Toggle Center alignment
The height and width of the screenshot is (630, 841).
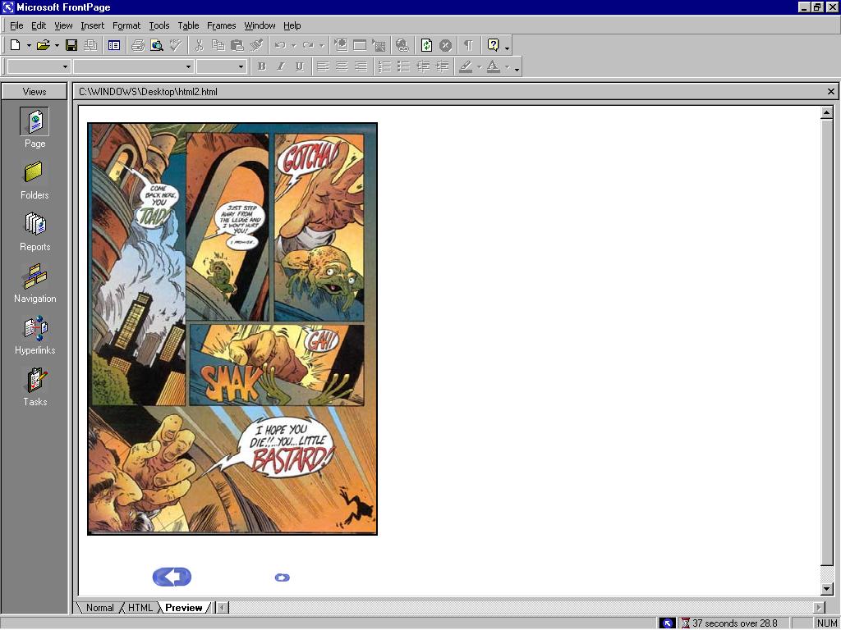[342, 66]
